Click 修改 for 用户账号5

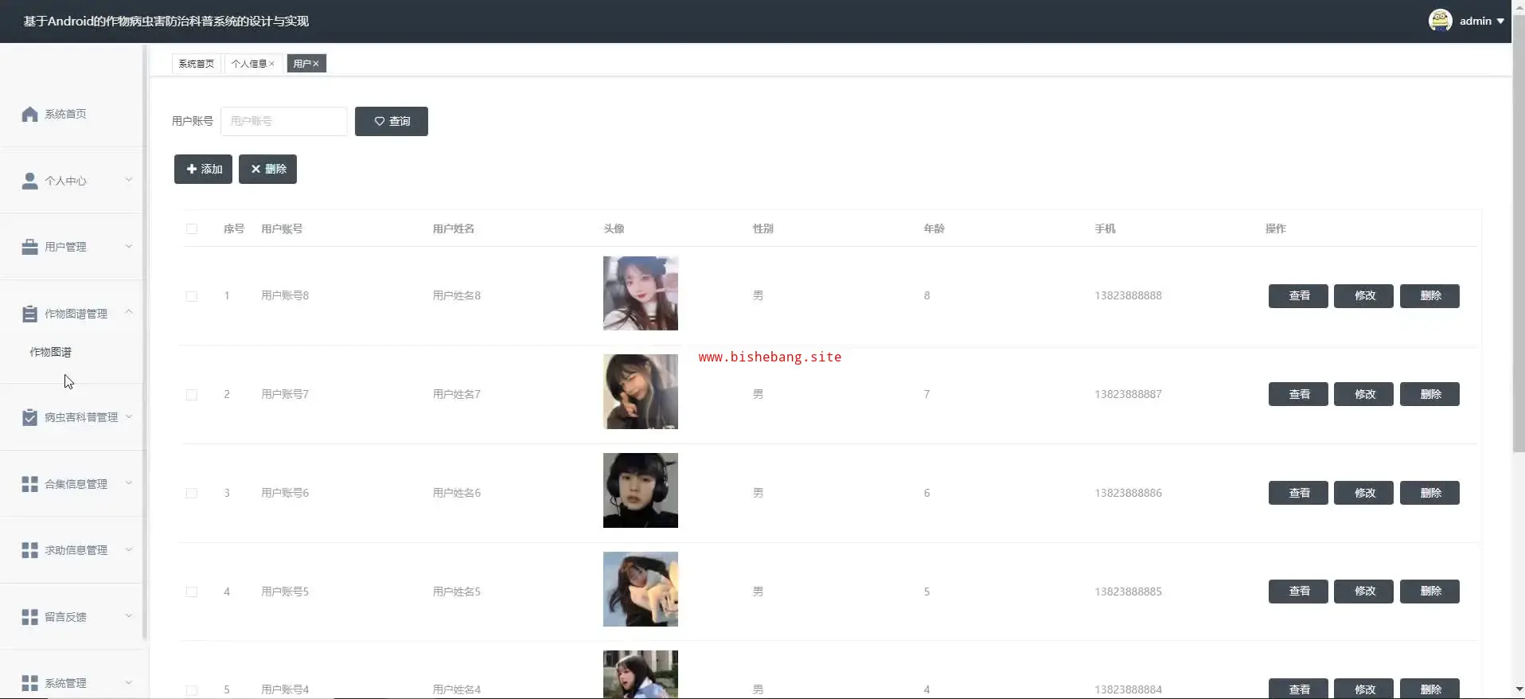[1363, 591]
